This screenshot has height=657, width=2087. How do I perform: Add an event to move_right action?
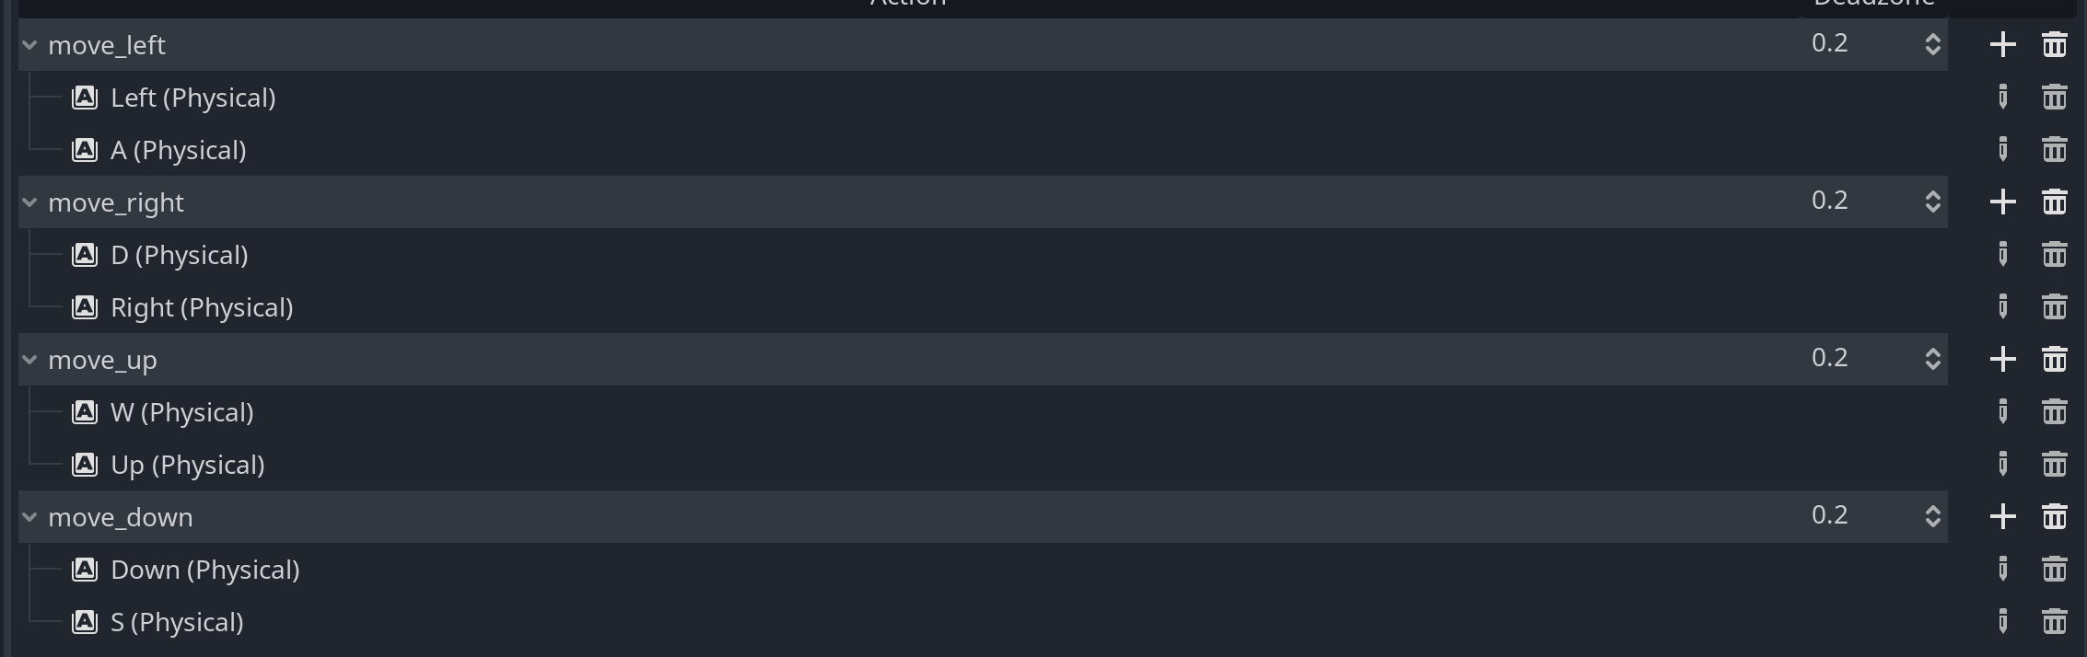pyautogui.click(x=2002, y=202)
